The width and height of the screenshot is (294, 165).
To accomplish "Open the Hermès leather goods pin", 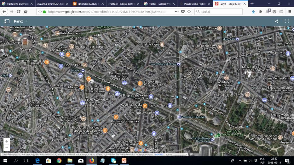I will click(82, 103).
